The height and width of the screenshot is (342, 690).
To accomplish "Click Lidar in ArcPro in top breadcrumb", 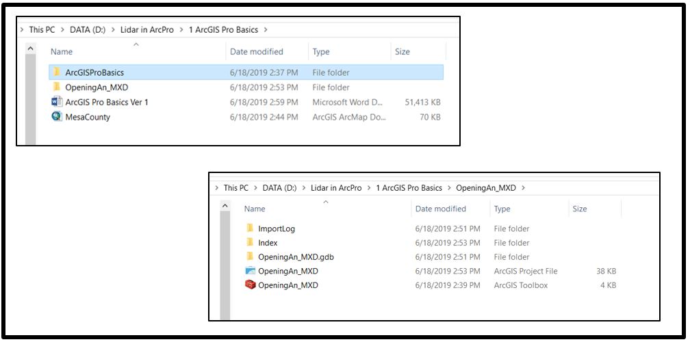I will (x=147, y=30).
